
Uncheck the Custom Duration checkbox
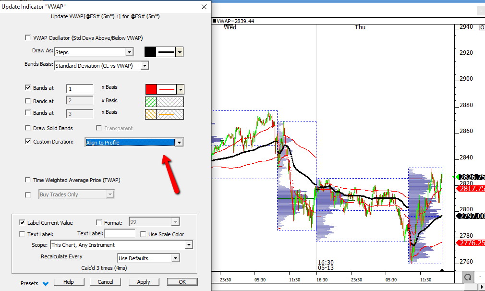pyautogui.click(x=27, y=142)
